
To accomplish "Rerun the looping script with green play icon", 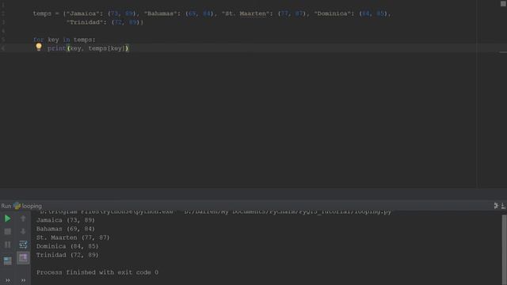I will point(7,218).
